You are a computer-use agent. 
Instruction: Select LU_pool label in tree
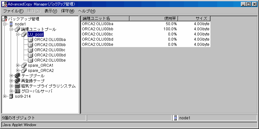tap(36, 35)
